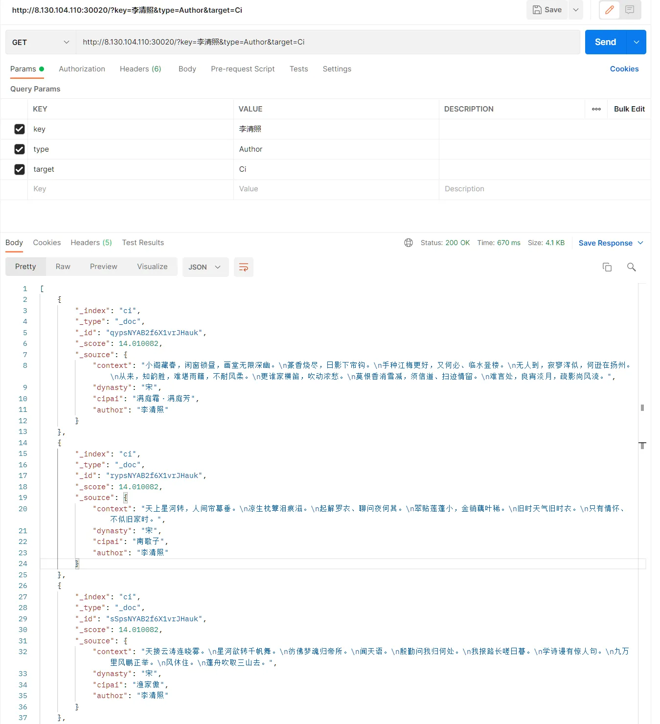Image resolution: width=660 pixels, height=724 pixels.
Task: Click the wrap lines icon in response toolbar
Action: pos(244,267)
